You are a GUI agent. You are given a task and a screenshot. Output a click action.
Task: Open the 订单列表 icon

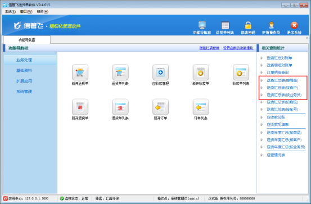(201, 107)
